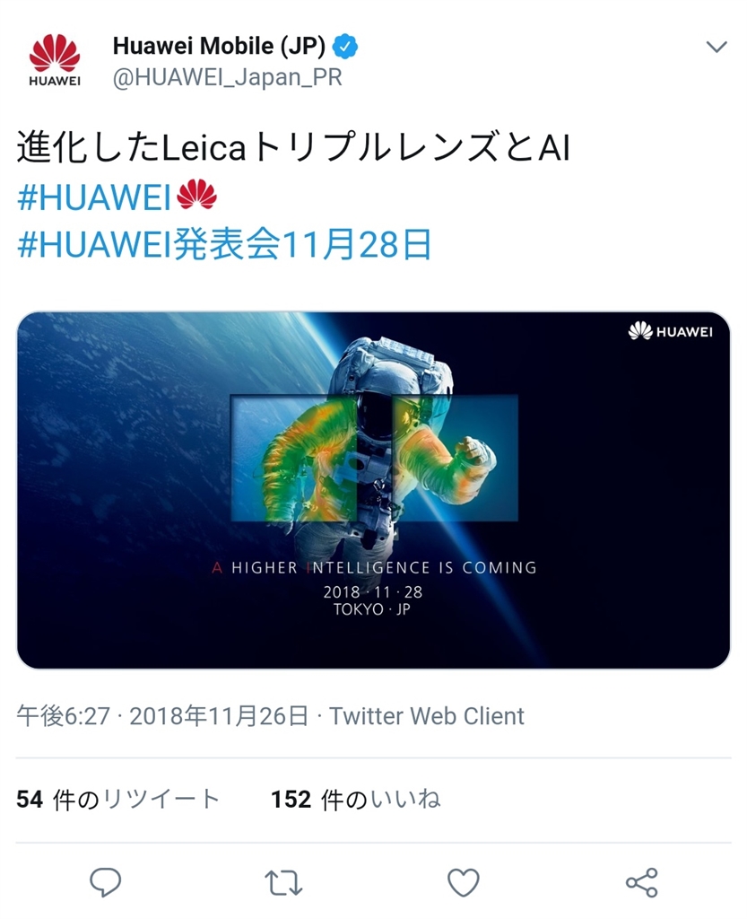Expand the tweet options chevron
The height and width of the screenshot is (919, 747).
717,47
